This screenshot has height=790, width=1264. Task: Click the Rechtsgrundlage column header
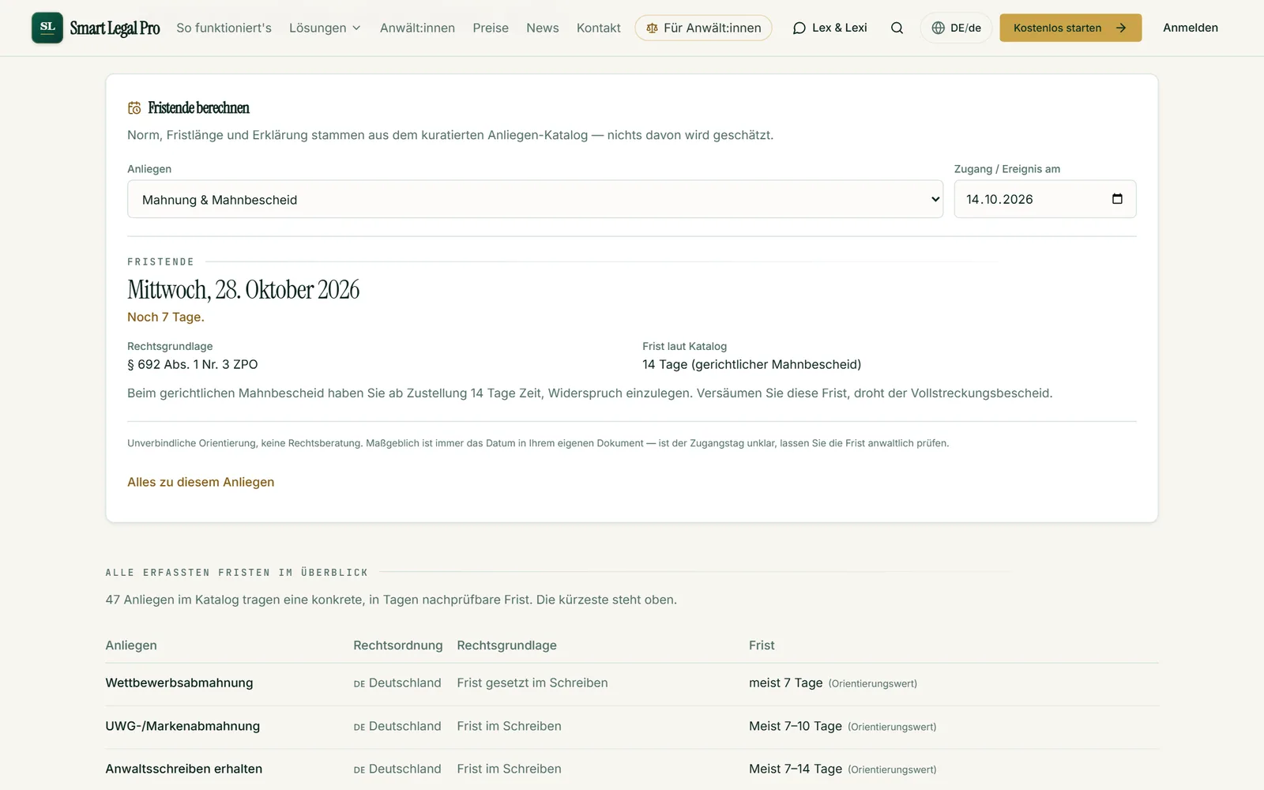(x=506, y=645)
